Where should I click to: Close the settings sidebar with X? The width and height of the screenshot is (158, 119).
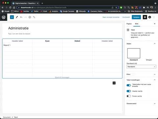click(x=155, y=24)
